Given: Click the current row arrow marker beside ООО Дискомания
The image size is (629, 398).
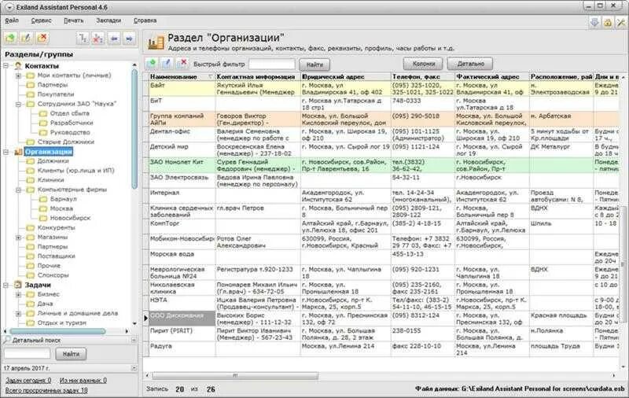Looking at the screenshot, I should 145,318.
